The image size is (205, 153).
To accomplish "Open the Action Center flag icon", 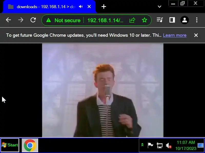I will 150,145.
